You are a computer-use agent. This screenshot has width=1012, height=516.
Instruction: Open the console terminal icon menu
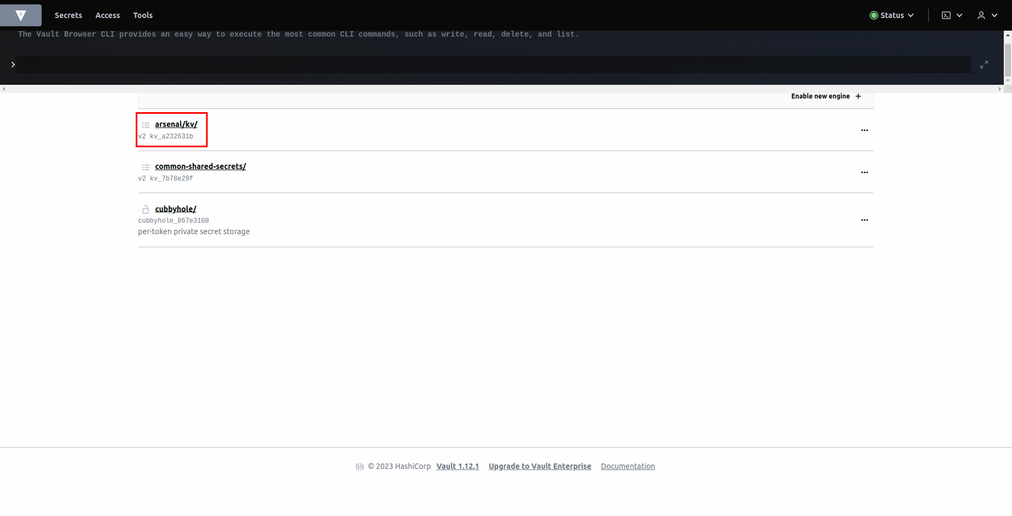pos(951,15)
